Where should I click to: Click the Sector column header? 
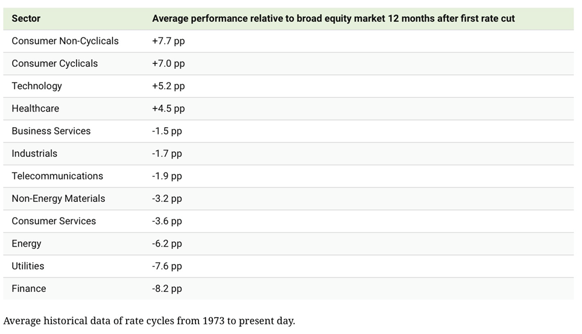pyautogui.click(x=27, y=18)
